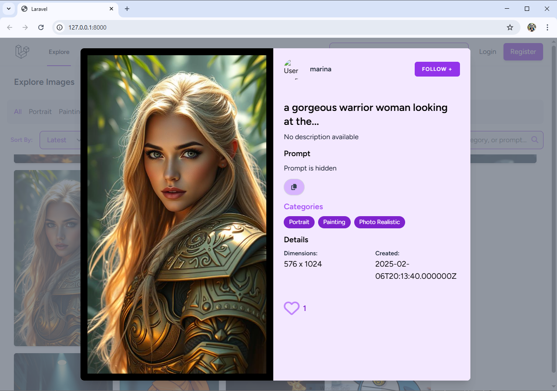Click the page reload icon
This screenshot has height=391, width=557.
point(41,27)
